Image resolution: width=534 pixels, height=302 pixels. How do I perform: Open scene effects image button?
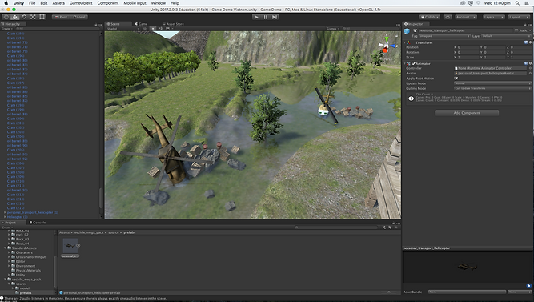tap(167, 29)
